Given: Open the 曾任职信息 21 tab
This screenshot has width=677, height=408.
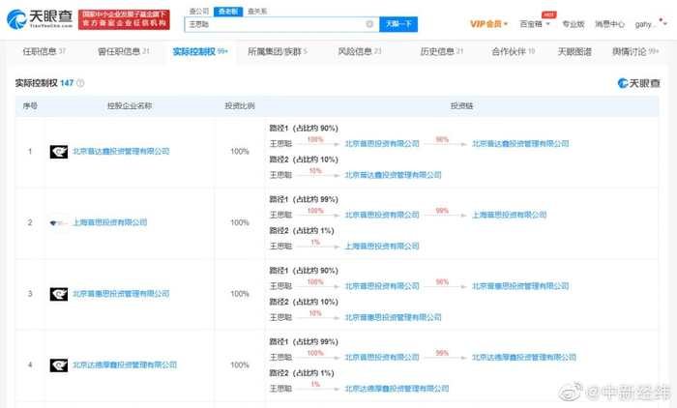Looking at the screenshot, I should click(124, 51).
